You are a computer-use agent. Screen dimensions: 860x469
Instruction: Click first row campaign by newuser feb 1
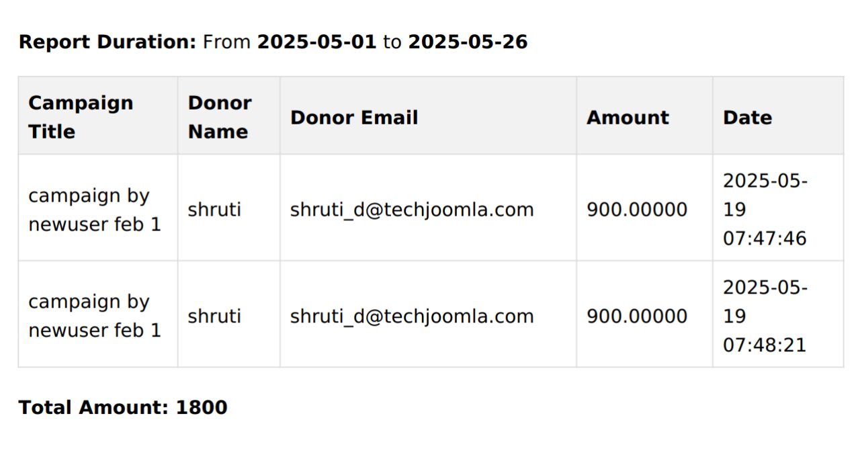tap(95, 210)
